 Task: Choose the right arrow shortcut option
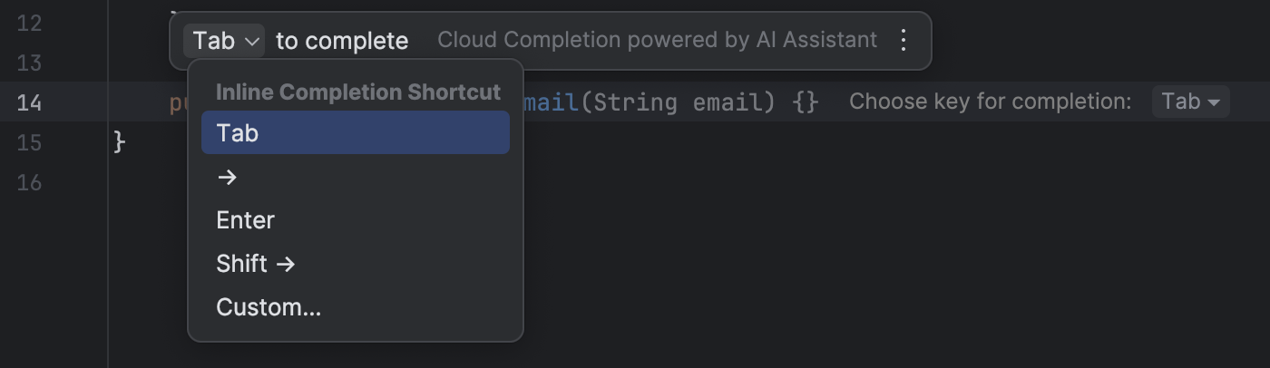click(x=356, y=177)
